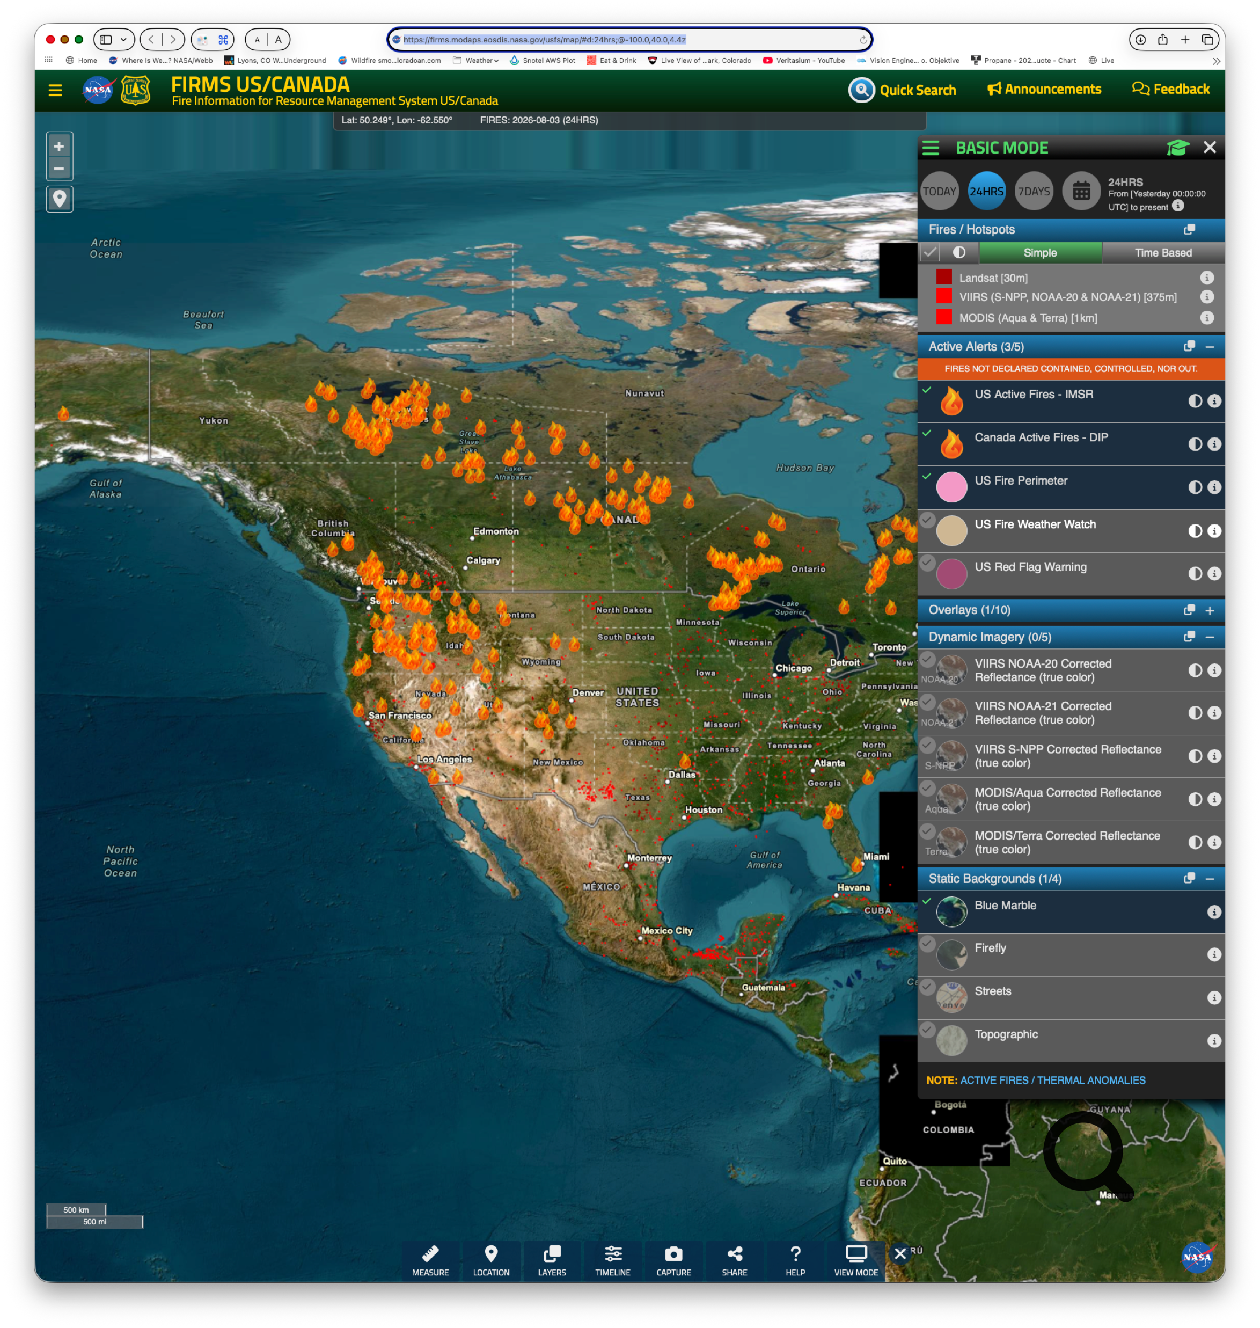Toggle the Fires / Hotspots checkbox
This screenshot has height=1328, width=1260.
tap(930, 253)
